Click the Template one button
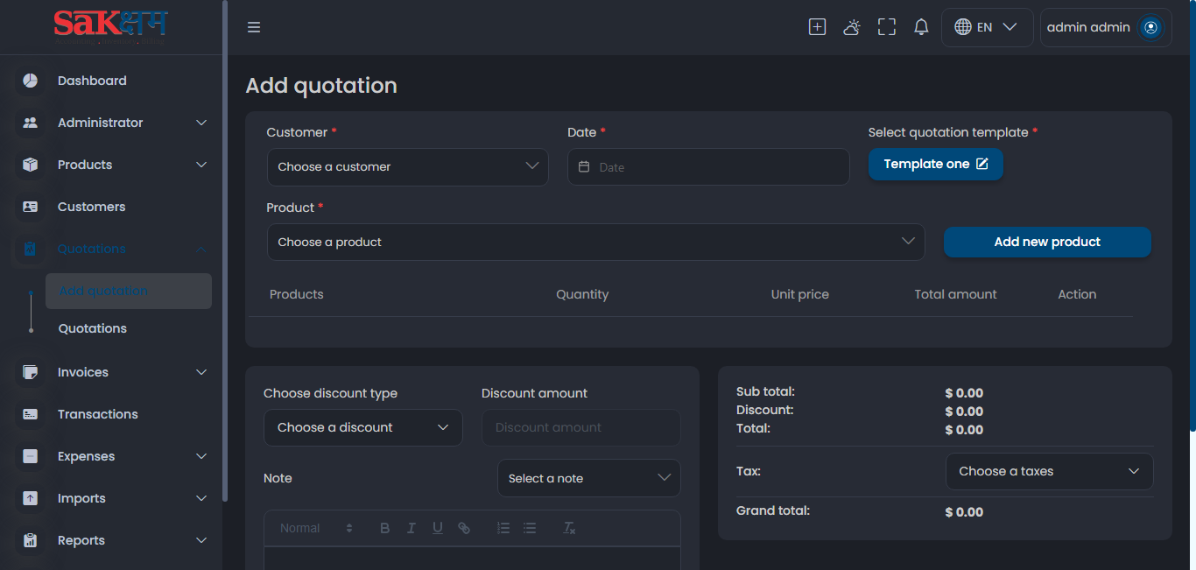Viewport: 1196px width, 570px height. [x=935, y=165]
